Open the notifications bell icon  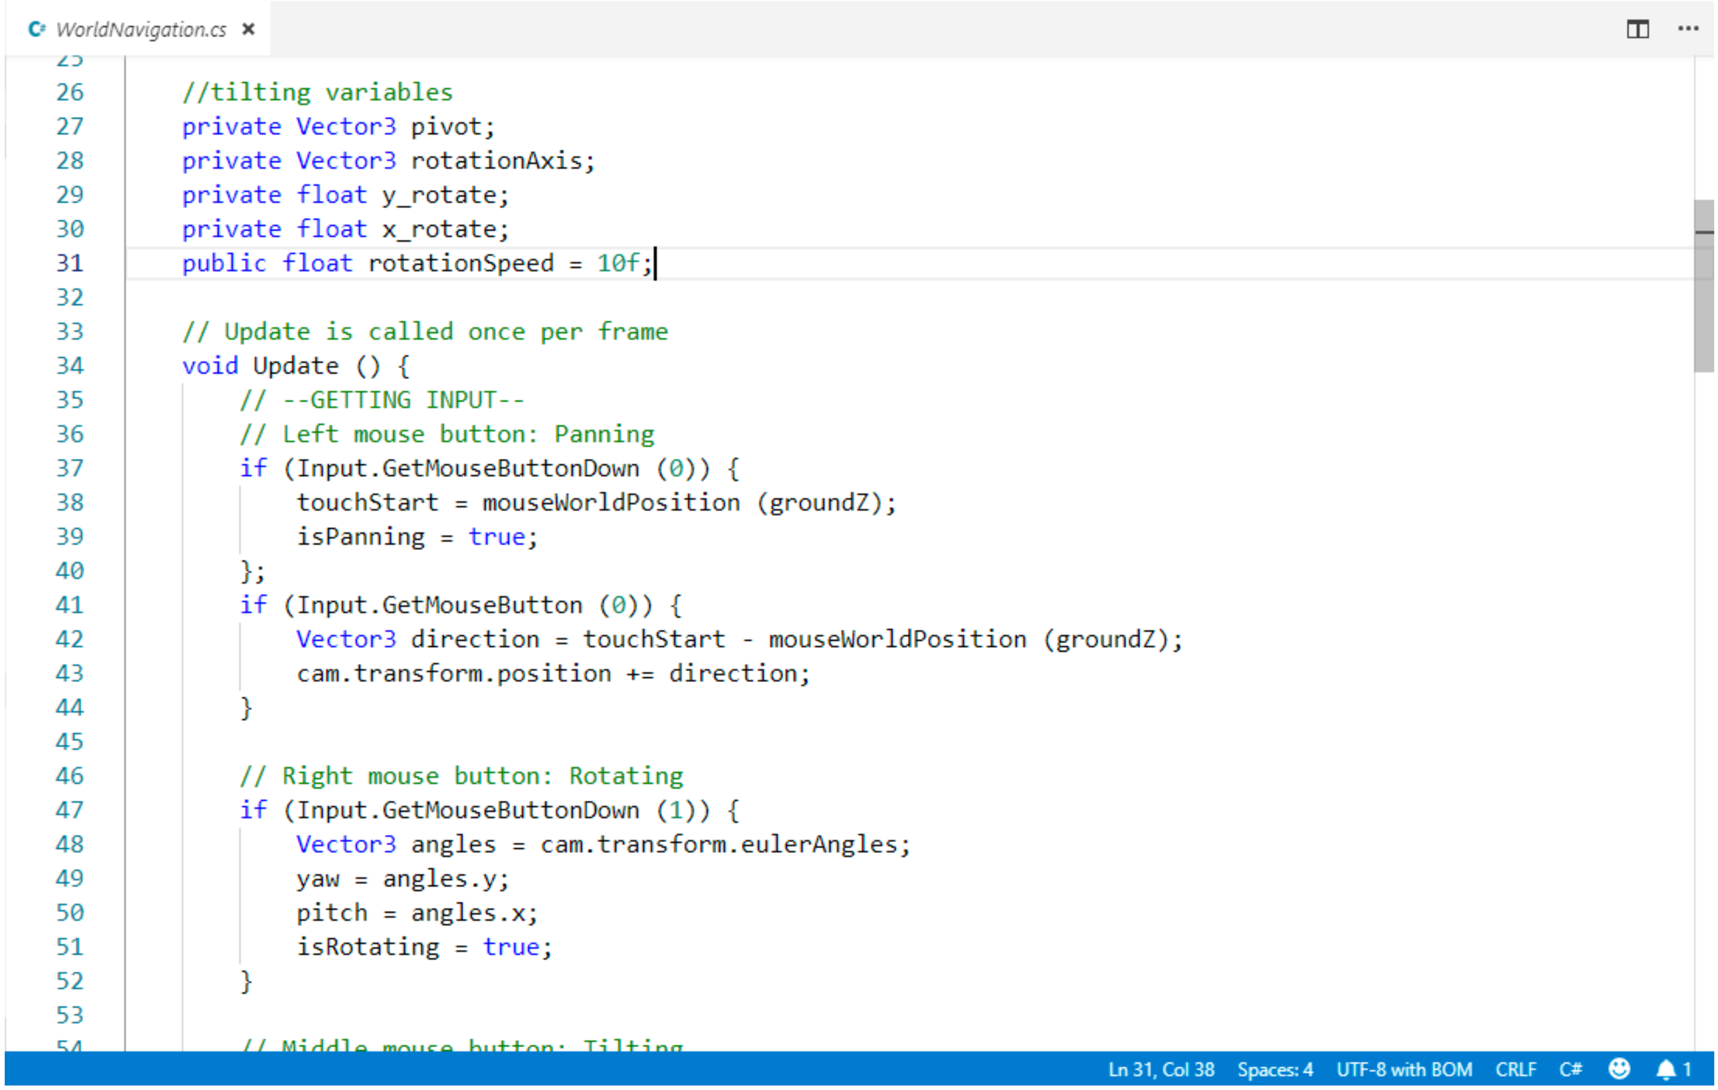click(x=1666, y=1069)
